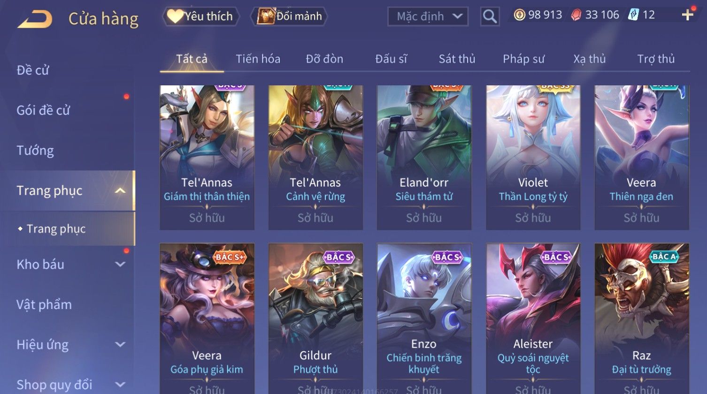The image size is (707, 394).
Task: Tap the plus icon to add currency
Action: pos(687,15)
